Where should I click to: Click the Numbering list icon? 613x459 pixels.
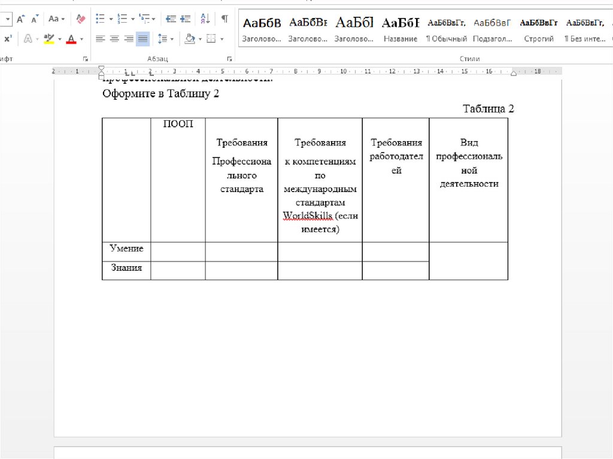(122, 19)
